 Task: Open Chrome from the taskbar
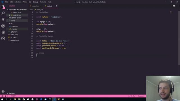point(15,99)
